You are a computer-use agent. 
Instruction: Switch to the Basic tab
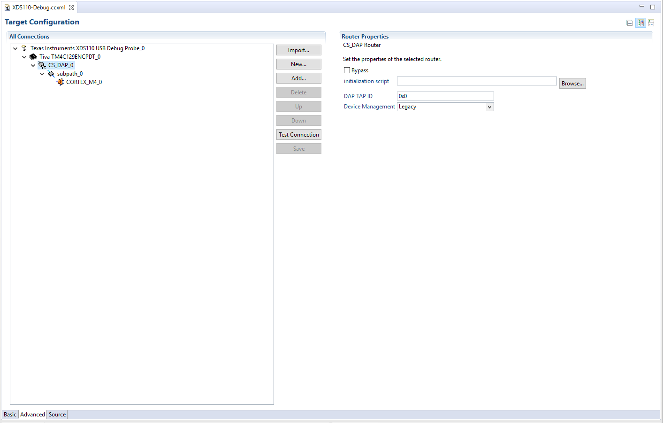point(10,415)
